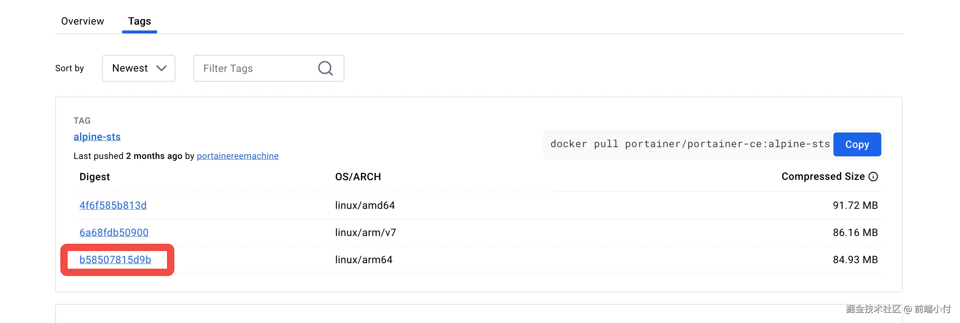Image resolution: width=960 pixels, height=323 pixels.
Task: Click the Filter Tags input field
Action: [x=257, y=68]
